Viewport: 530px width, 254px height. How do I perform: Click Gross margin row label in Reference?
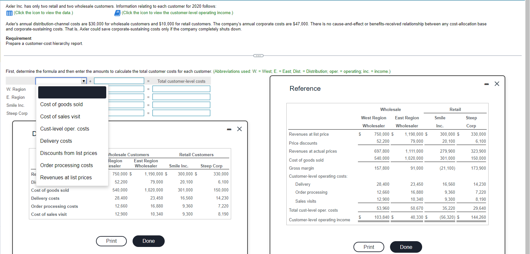(301, 168)
